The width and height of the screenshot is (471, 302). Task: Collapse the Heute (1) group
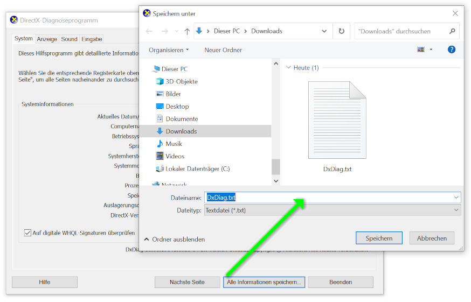289,67
